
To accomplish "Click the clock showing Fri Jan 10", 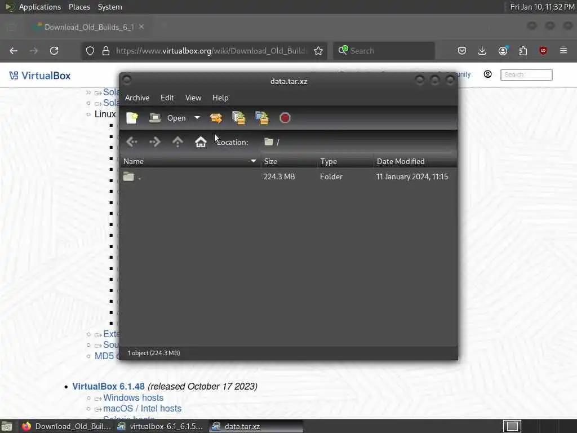I will (542, 7).
